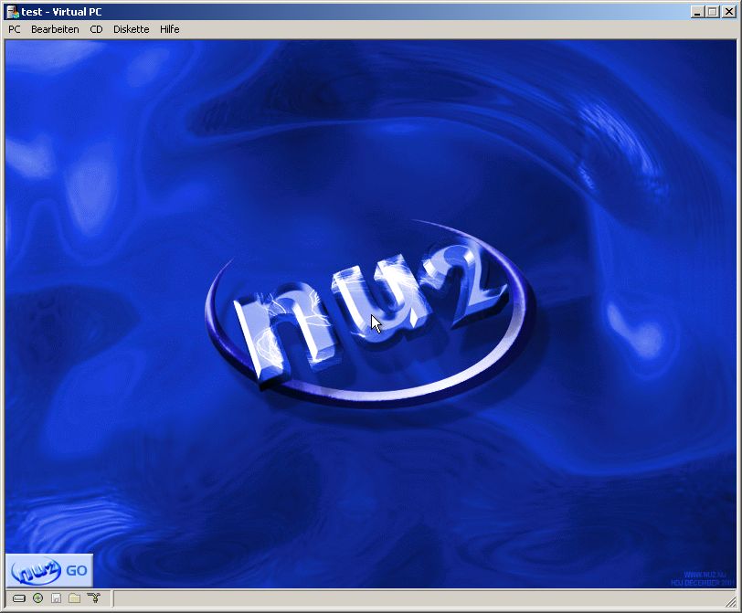Maximize the Virtual PC window
This screenshot has height=613, width=742.
coord(712,12)
